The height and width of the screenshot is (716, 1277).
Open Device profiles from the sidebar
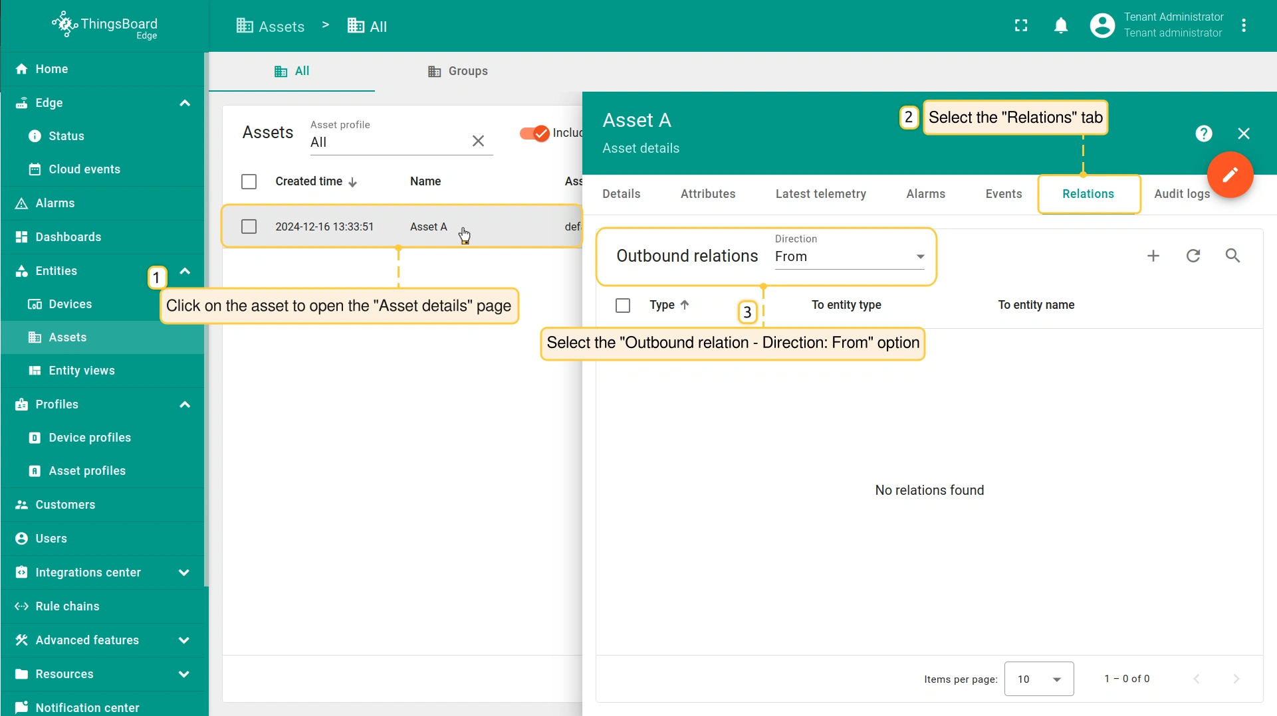coord(90,438)
